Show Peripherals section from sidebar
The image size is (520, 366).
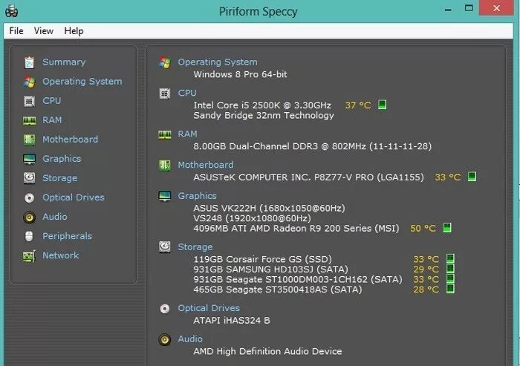[68, 236]
